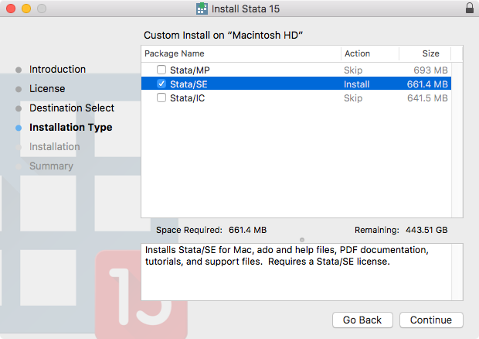Click the Stata installer icon in title
This screenshot has height=339, width=479.
click(202, 9)
